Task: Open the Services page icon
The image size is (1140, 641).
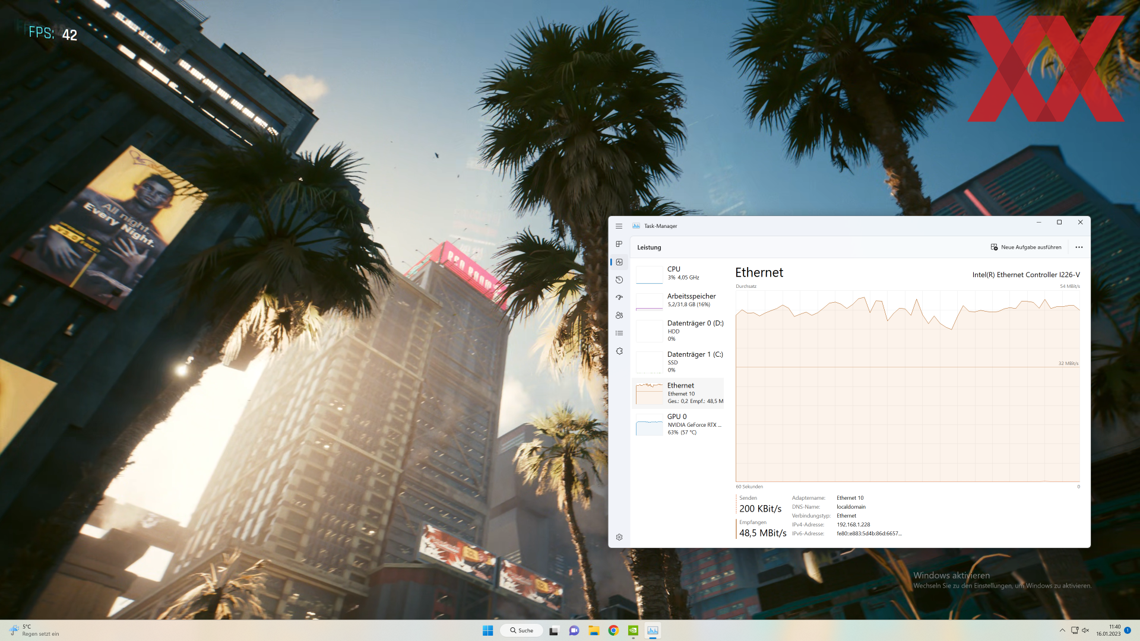Action: [619, 351]
